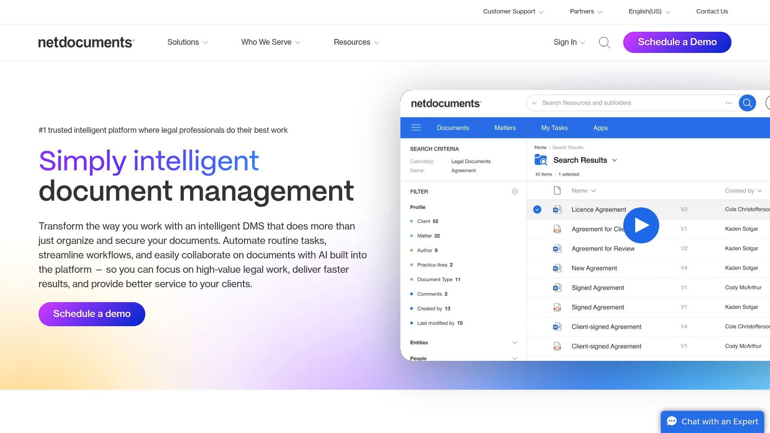Open the search scope chevron in search field

pyautogui.click(x=534, y=103)
